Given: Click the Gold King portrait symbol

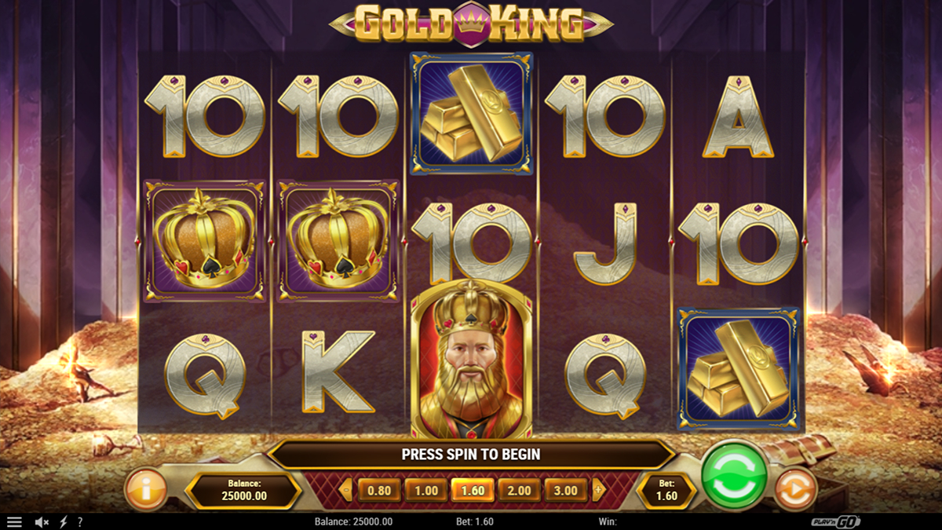Looking at the screenshot, I should [x=472, y=358].
